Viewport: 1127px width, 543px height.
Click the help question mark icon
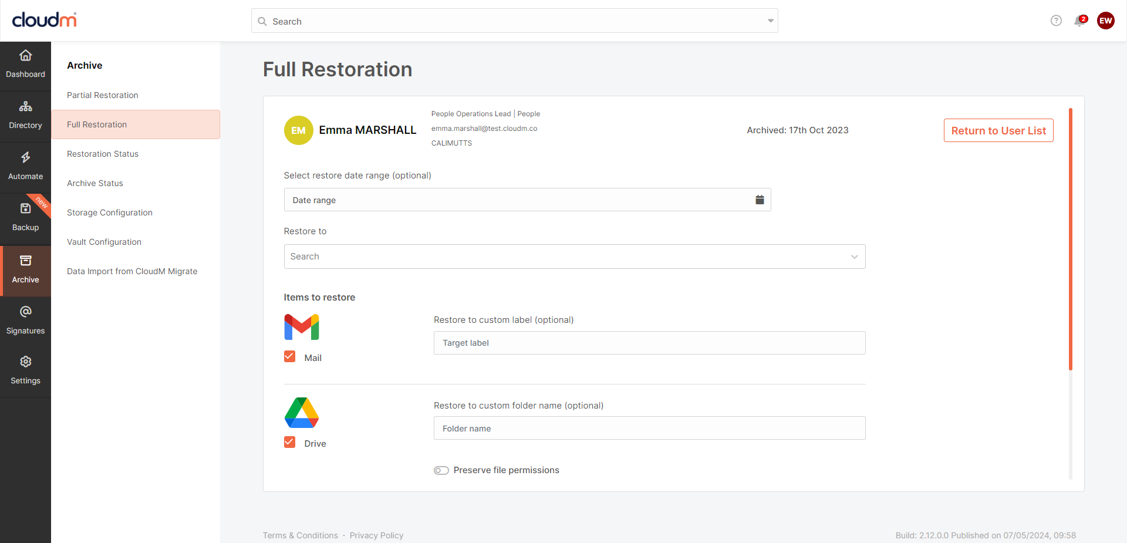point(1056,21)
